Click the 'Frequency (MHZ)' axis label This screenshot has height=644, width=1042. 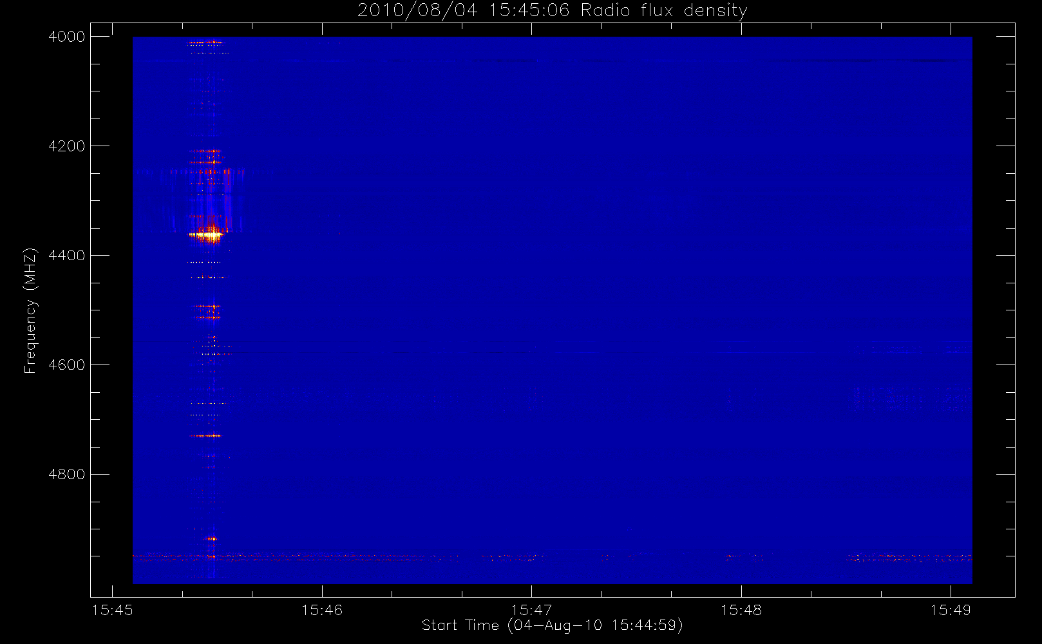(30, 310)
